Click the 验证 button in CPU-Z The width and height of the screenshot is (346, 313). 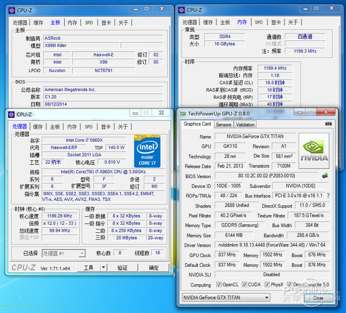[123, 268]
